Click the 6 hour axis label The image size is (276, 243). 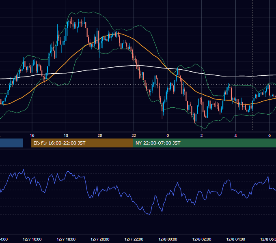pos(270,136)
